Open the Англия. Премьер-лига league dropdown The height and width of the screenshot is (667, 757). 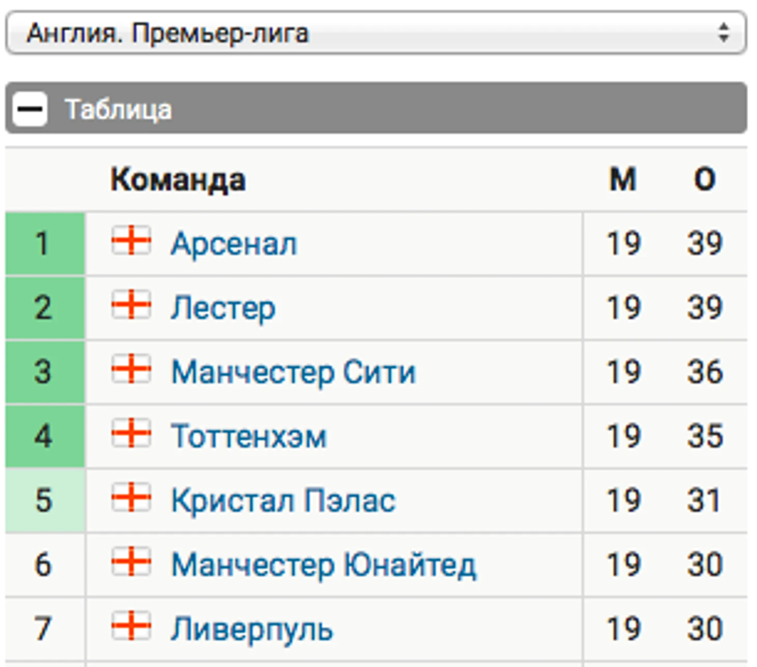pos(363,33)
